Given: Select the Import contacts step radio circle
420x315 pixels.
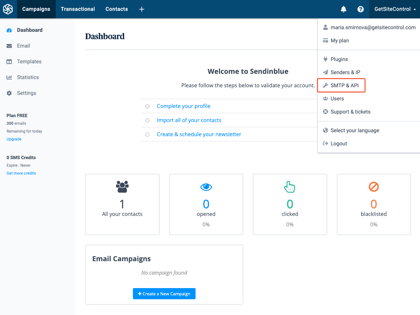Looking at the screenshot, I should pyautogui.click(x=147, y=120).
